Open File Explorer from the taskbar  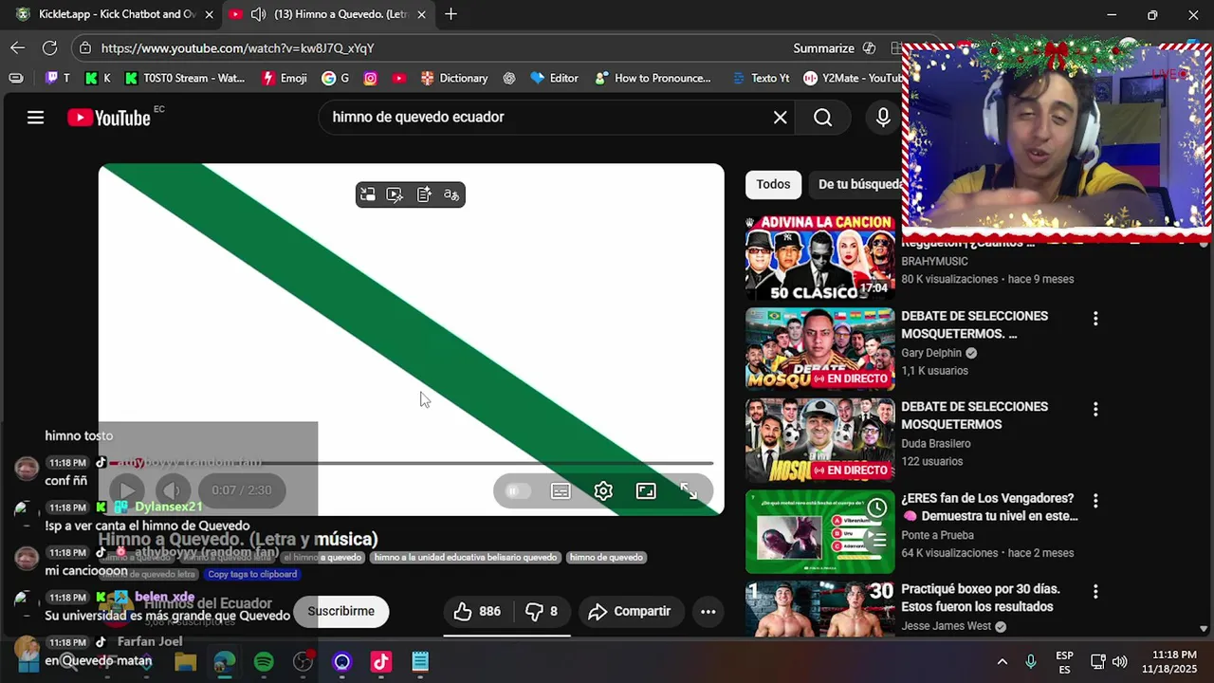click(185, 662)
